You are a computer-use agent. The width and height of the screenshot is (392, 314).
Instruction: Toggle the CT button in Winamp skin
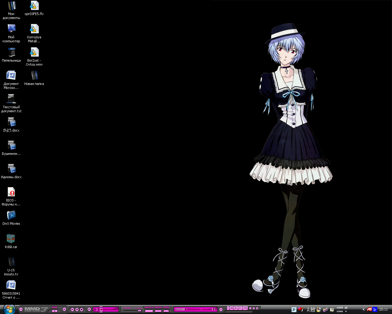(240, 308)
